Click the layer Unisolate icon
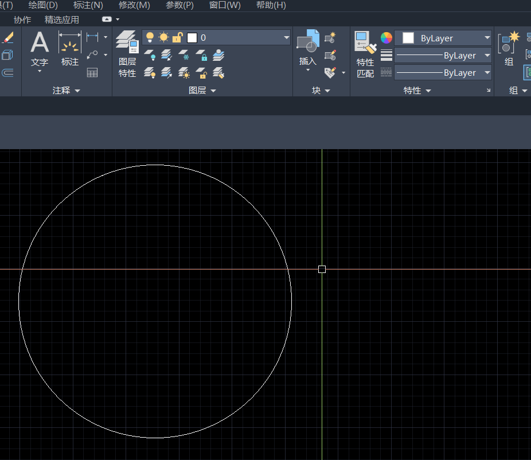 pos(166,72)
